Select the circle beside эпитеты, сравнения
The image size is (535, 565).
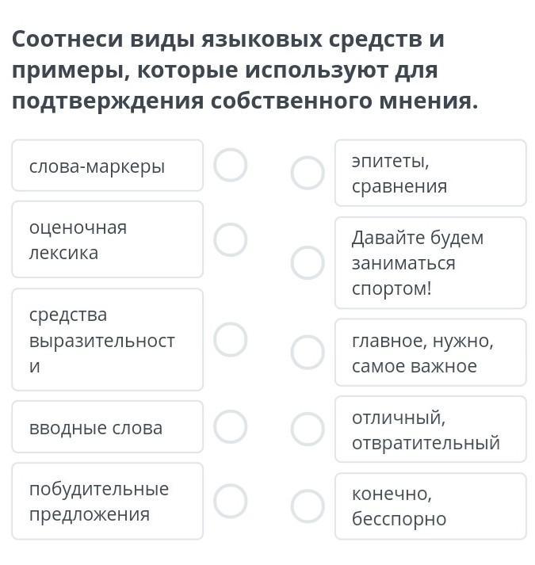308,173
